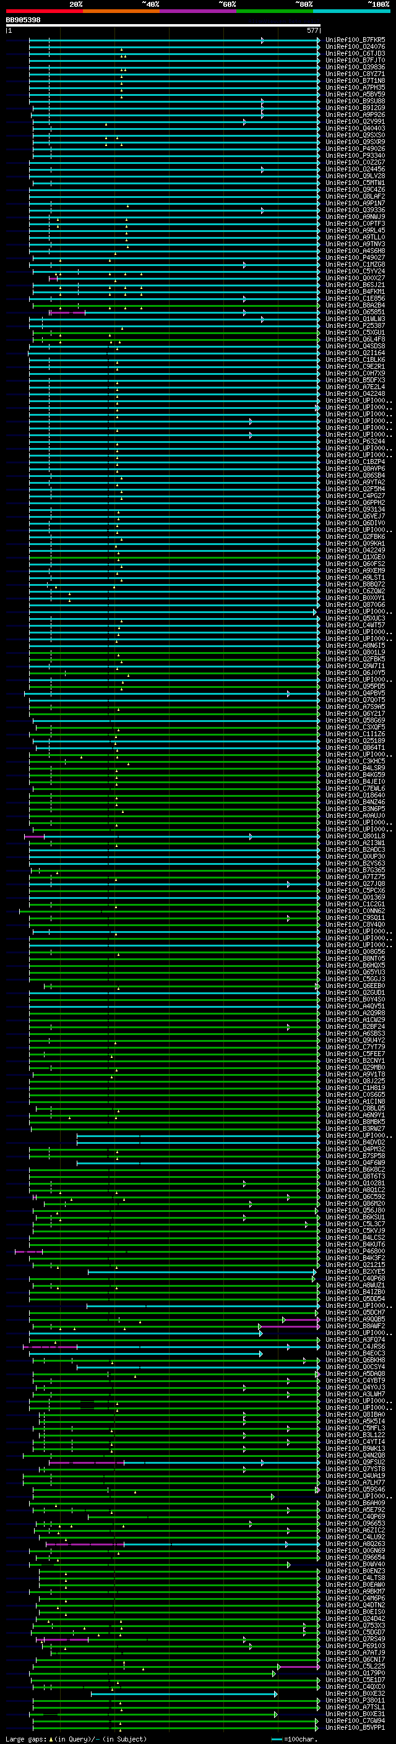Open hit UniRef100_B7FKR5

click(355, 41)
